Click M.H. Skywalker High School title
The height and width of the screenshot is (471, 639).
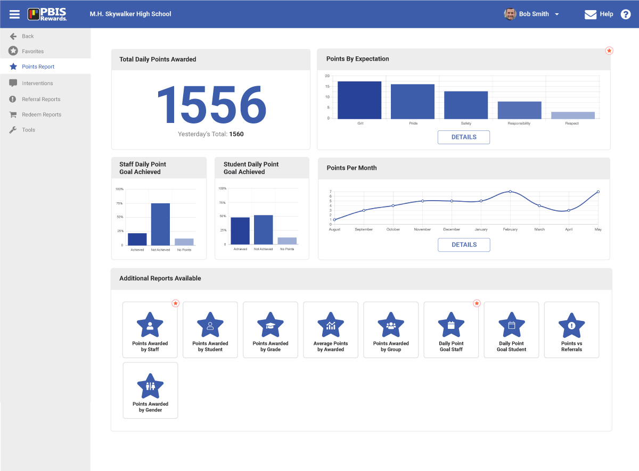click(x=130, y=14)
